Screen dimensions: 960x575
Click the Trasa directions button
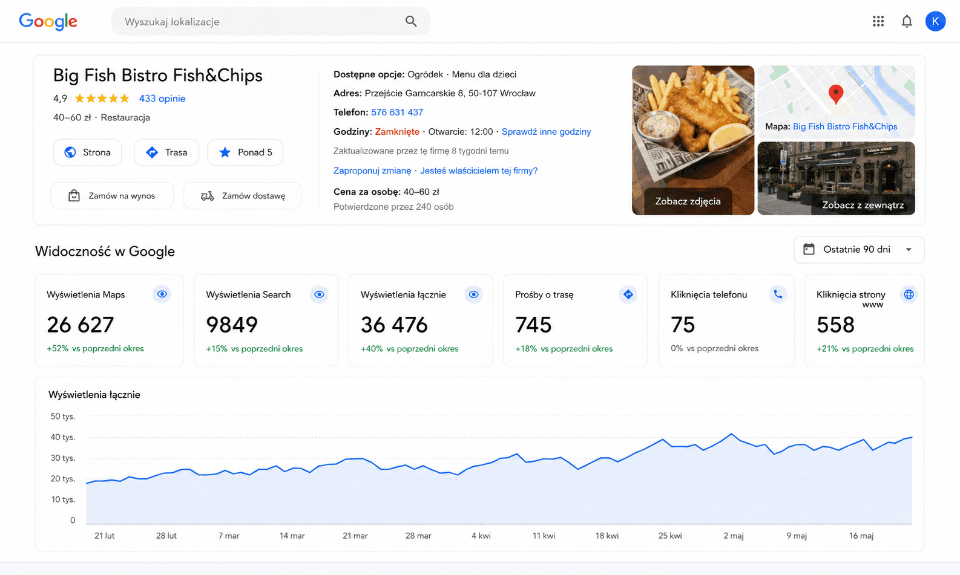coord(166,152)
